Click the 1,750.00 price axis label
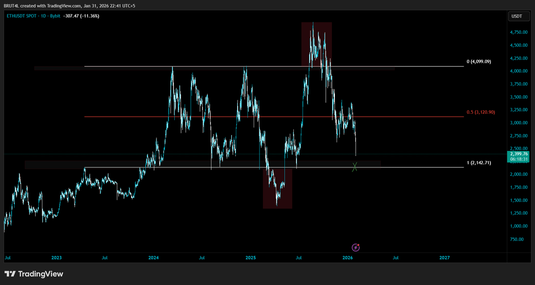The width and height of the screenshot is (535, 285). coord(519,187)
